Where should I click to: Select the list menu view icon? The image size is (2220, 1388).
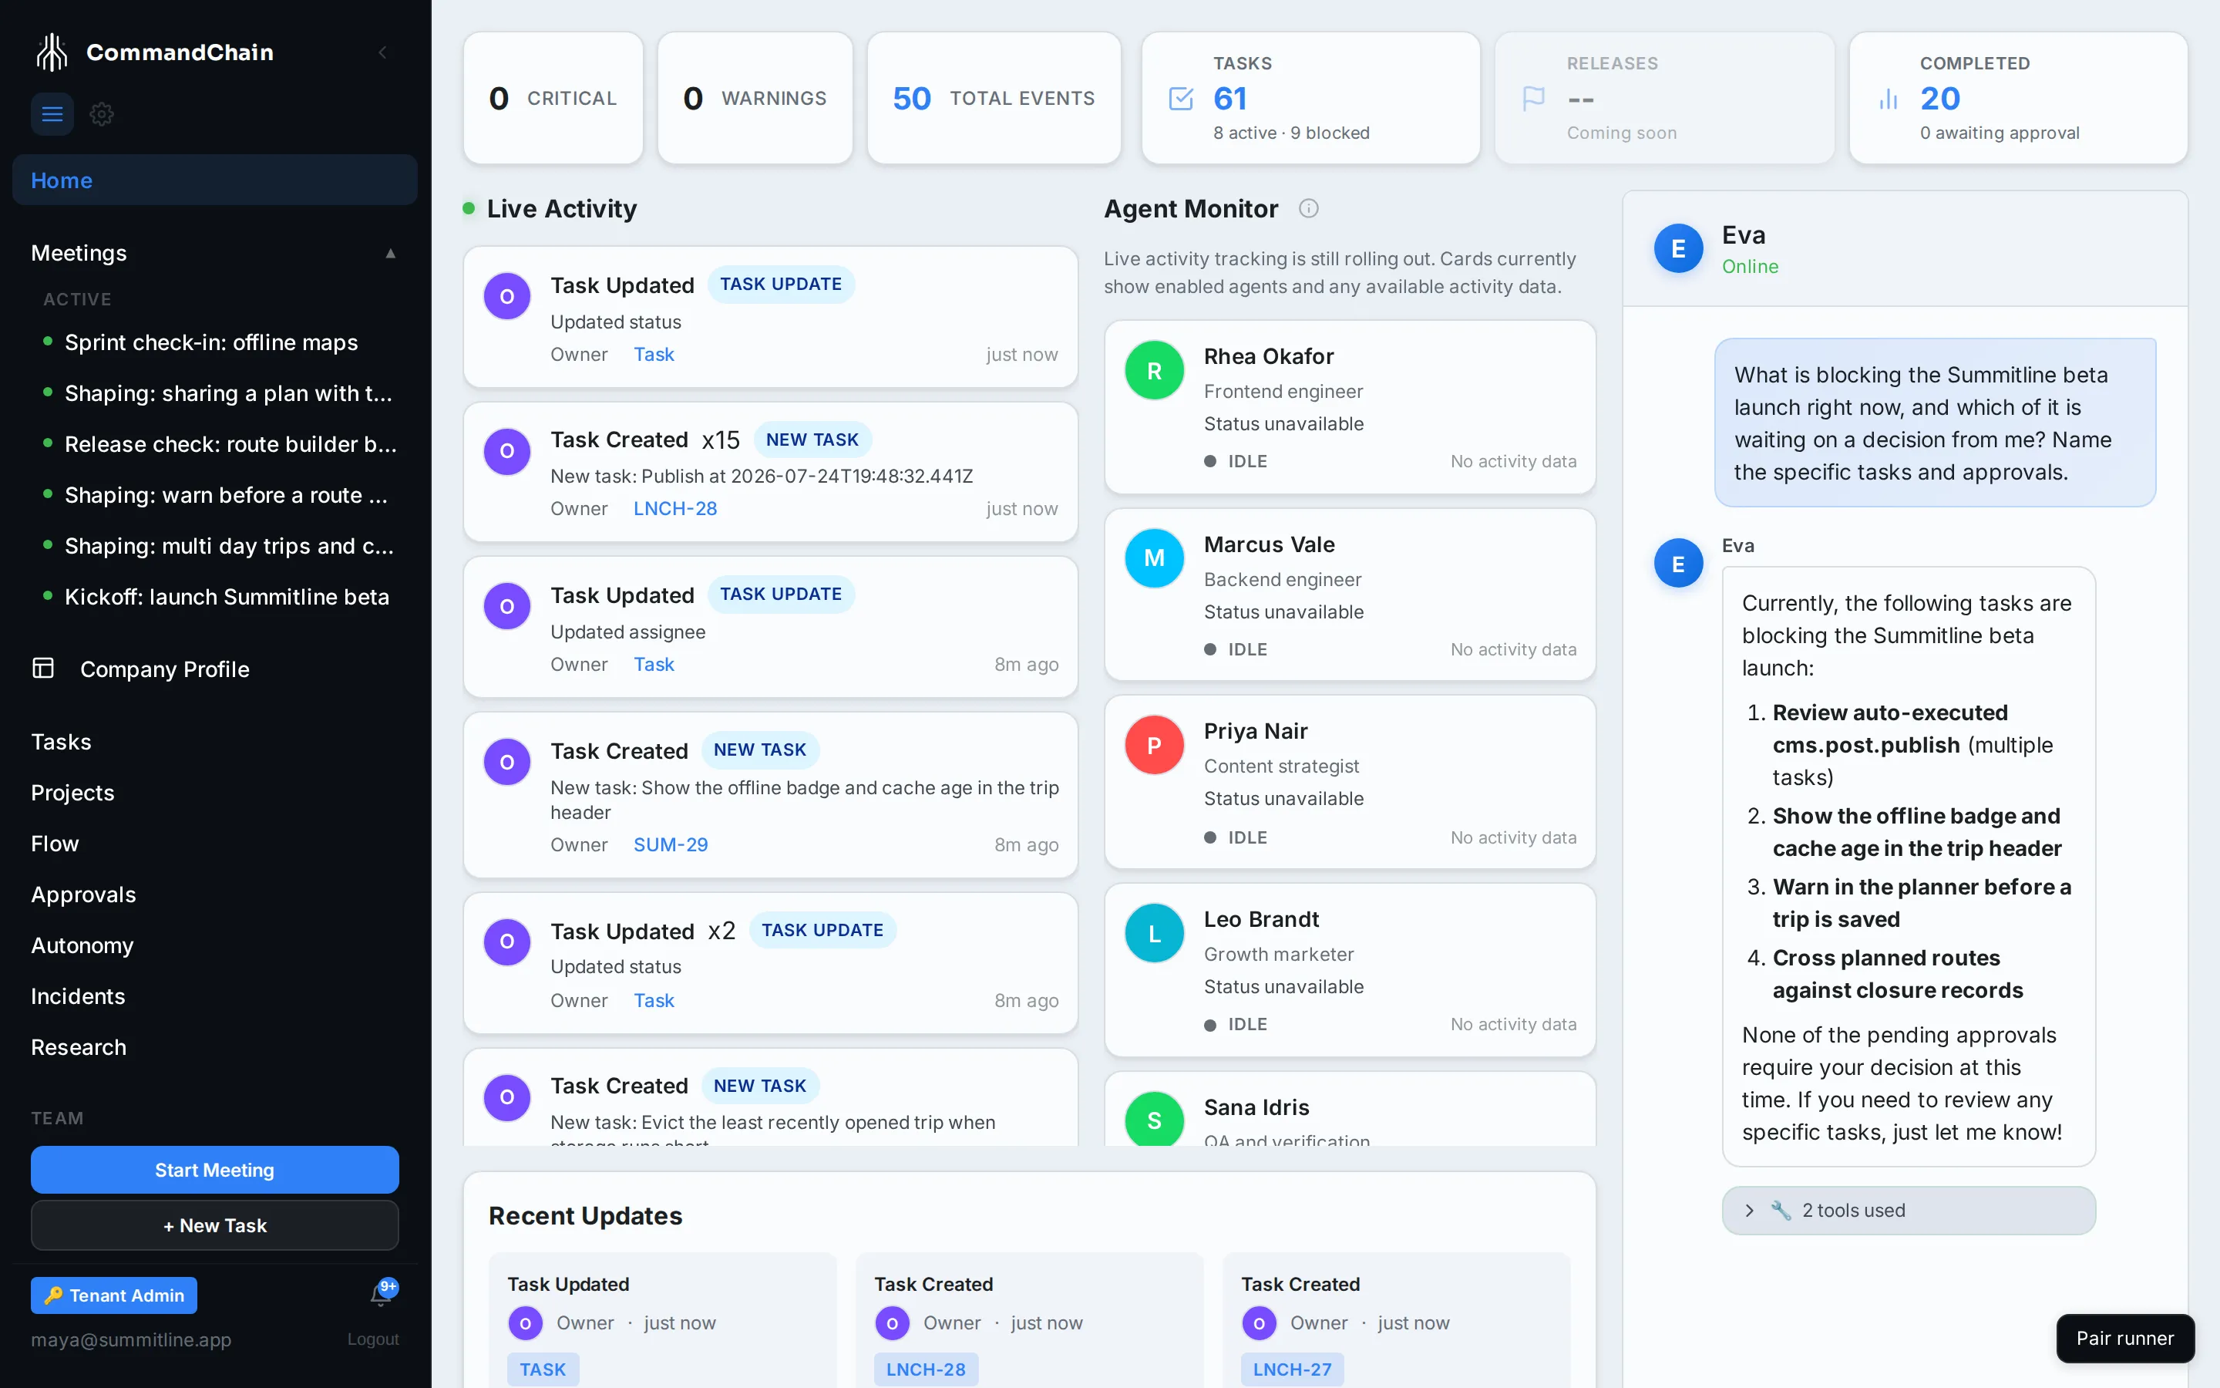[52, 114]
